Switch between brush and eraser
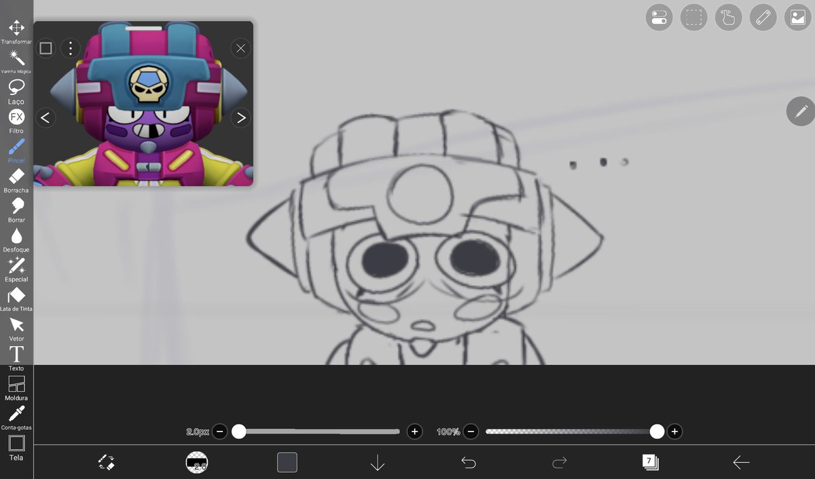Screen dimensions: 815x479 [106, 463]
